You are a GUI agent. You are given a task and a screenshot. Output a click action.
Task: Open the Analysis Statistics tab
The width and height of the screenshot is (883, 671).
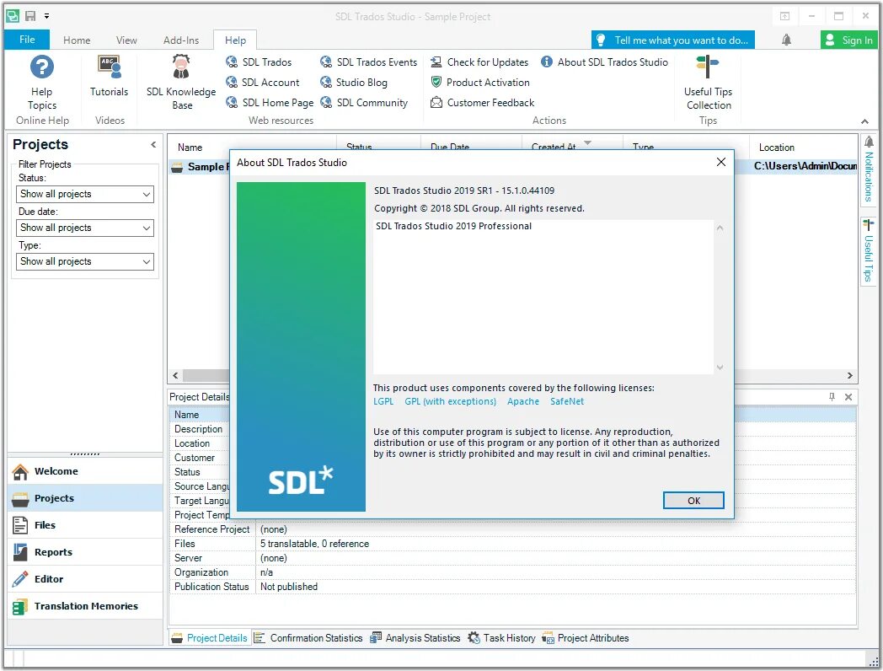(415, 638)
